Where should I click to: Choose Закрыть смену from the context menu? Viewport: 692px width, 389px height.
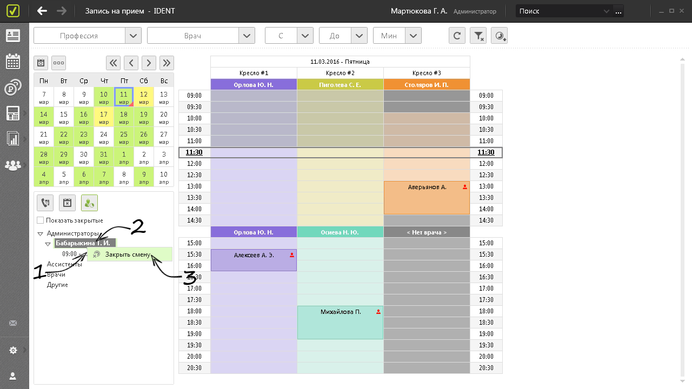(128, 254)
